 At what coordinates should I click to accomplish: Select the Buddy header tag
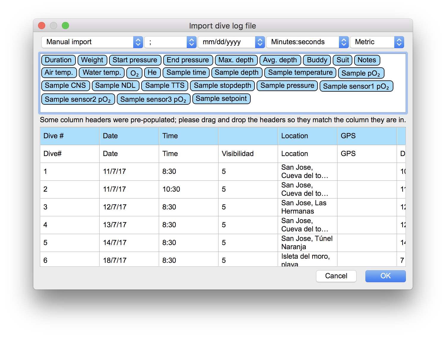click(x=316, y=60)
